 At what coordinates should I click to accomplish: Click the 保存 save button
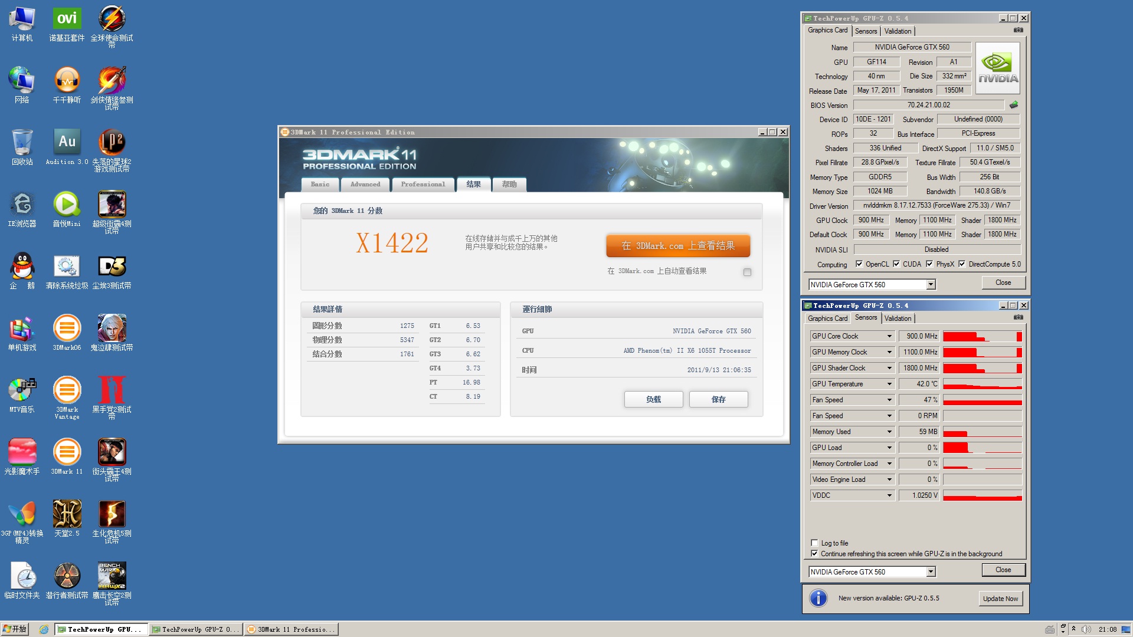click(718, 399)
